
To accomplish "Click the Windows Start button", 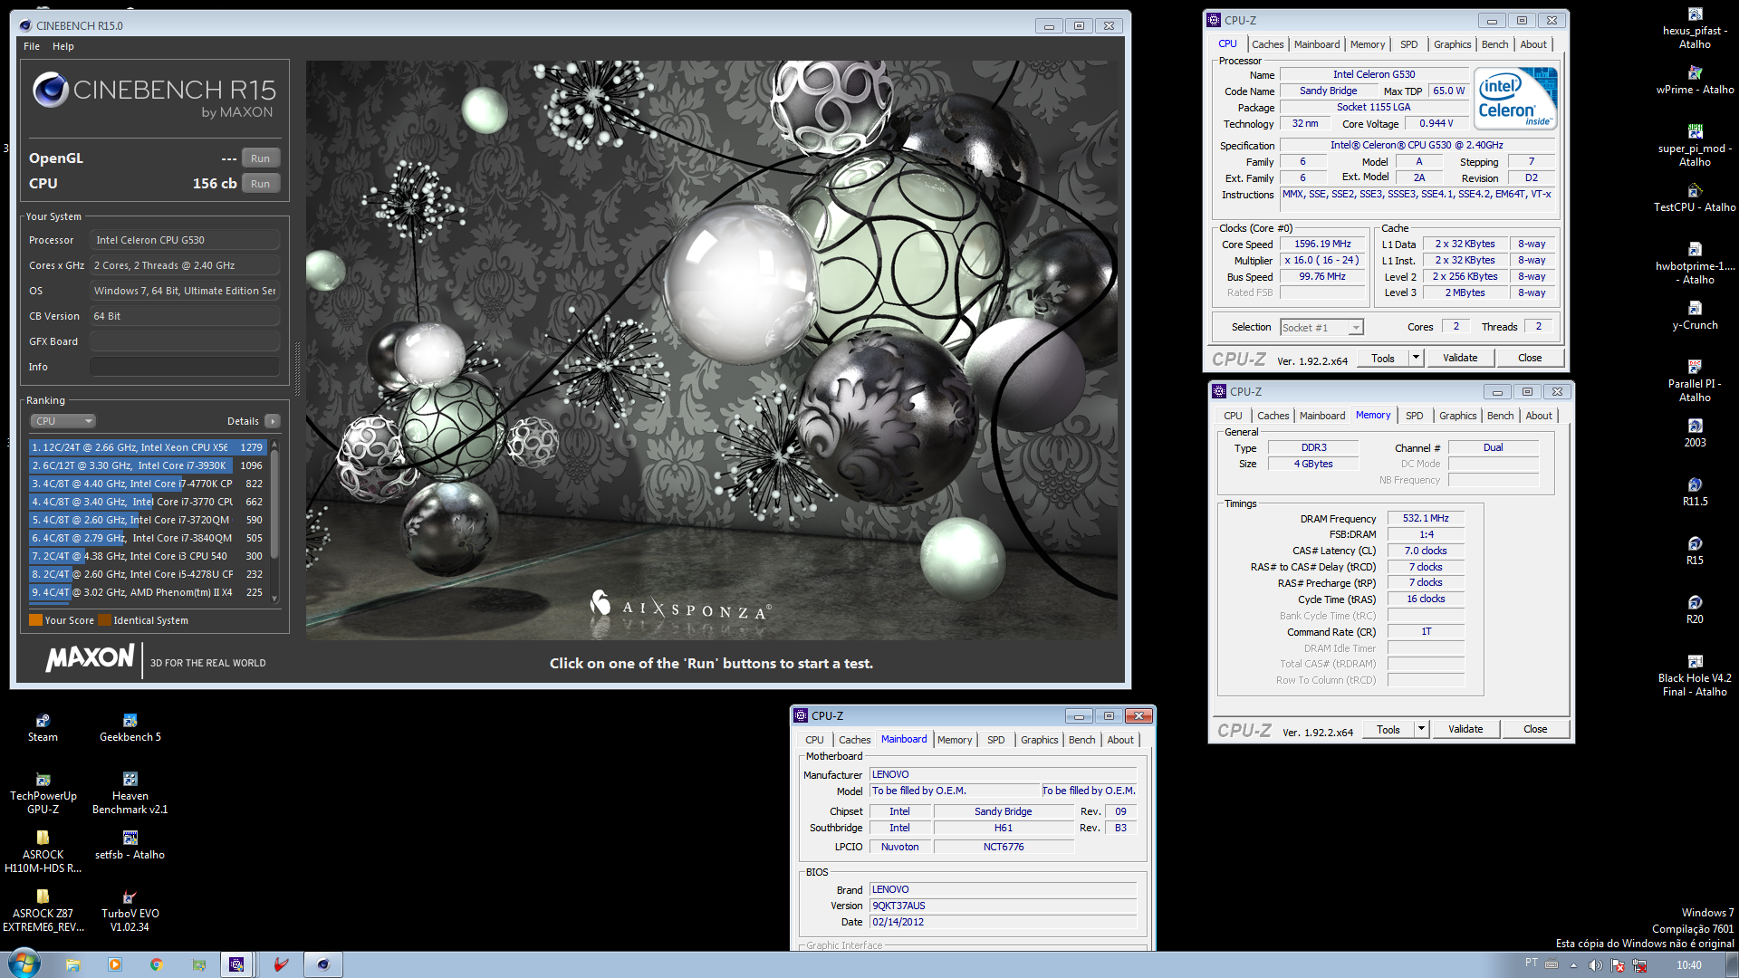I will click(x=24, y=964).
